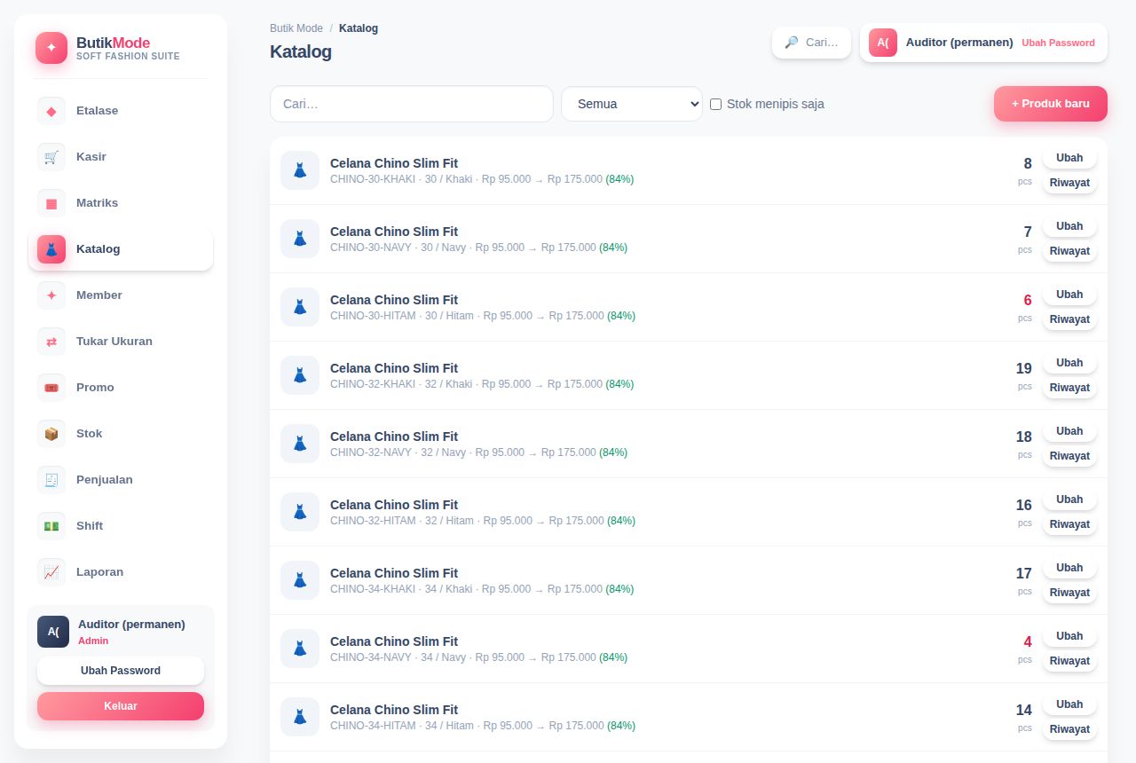Click the Butik Mode breadcrumb link
The height and width of the screenshot is (763, 1136).
(296, 28)
